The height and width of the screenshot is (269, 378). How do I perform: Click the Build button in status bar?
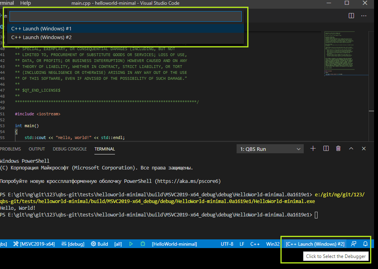100,244
